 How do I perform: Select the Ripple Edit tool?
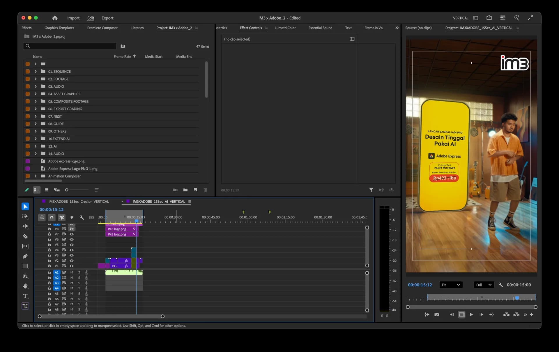tap(25, 226)
